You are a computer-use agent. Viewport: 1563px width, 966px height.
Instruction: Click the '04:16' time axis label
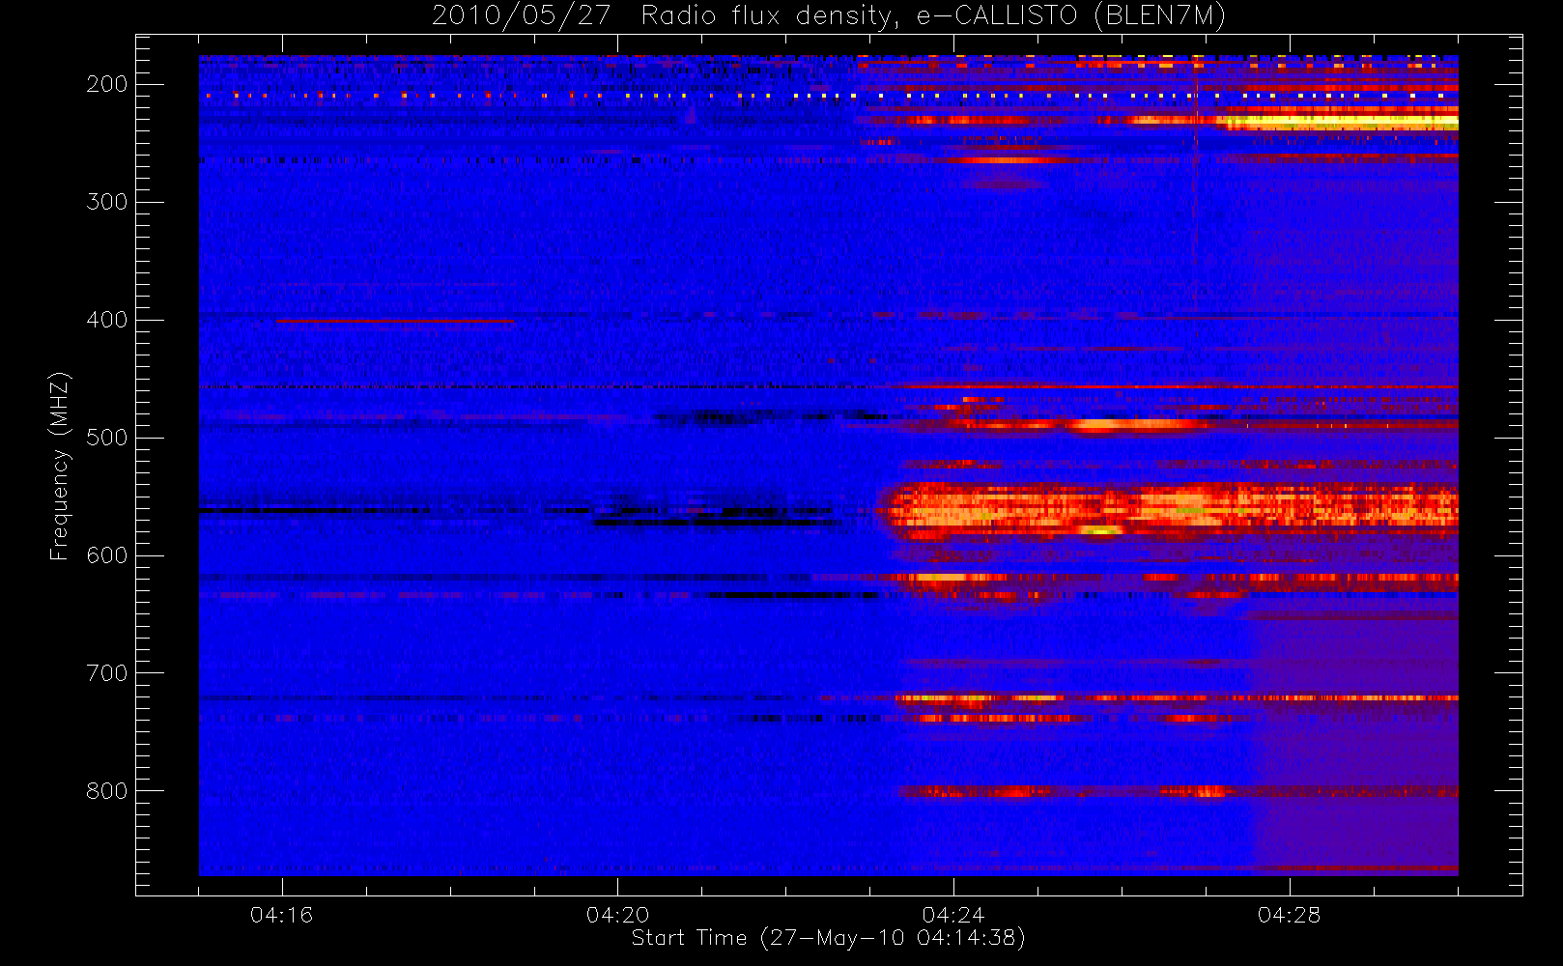pyautogui.click(x=282, y=915)
